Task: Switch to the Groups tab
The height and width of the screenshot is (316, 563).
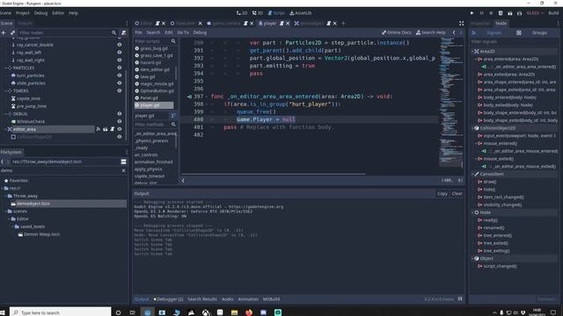Action: [x=539, y=32]
